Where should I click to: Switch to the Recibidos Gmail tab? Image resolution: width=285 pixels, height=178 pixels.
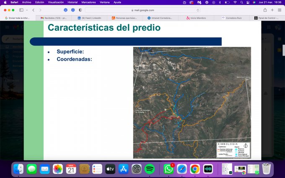[54, 18]
